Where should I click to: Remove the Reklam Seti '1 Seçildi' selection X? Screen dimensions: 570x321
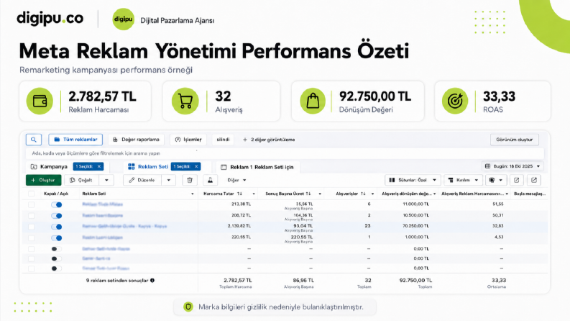tap(196, 166)
